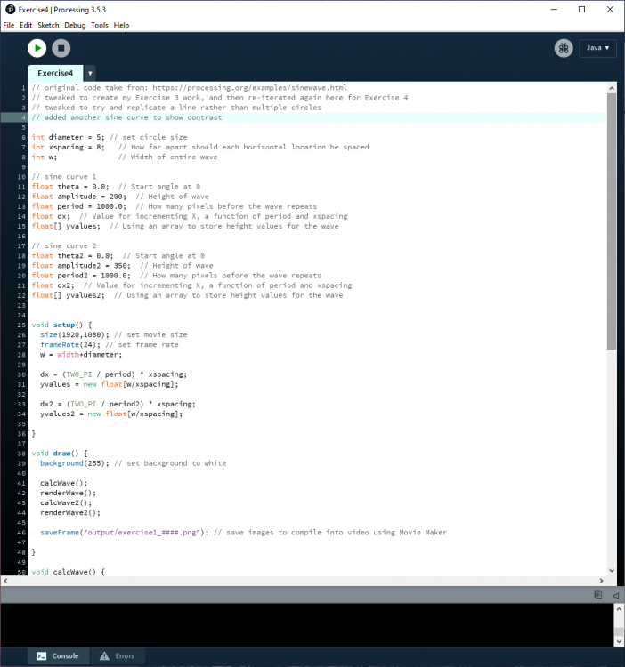The width and height of the screenshot is (625, 667).
Task: Open the File menu
Action: (x=9, y=25)
